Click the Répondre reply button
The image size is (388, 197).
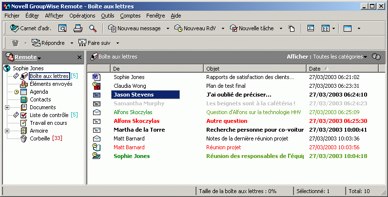pos(48,43)
